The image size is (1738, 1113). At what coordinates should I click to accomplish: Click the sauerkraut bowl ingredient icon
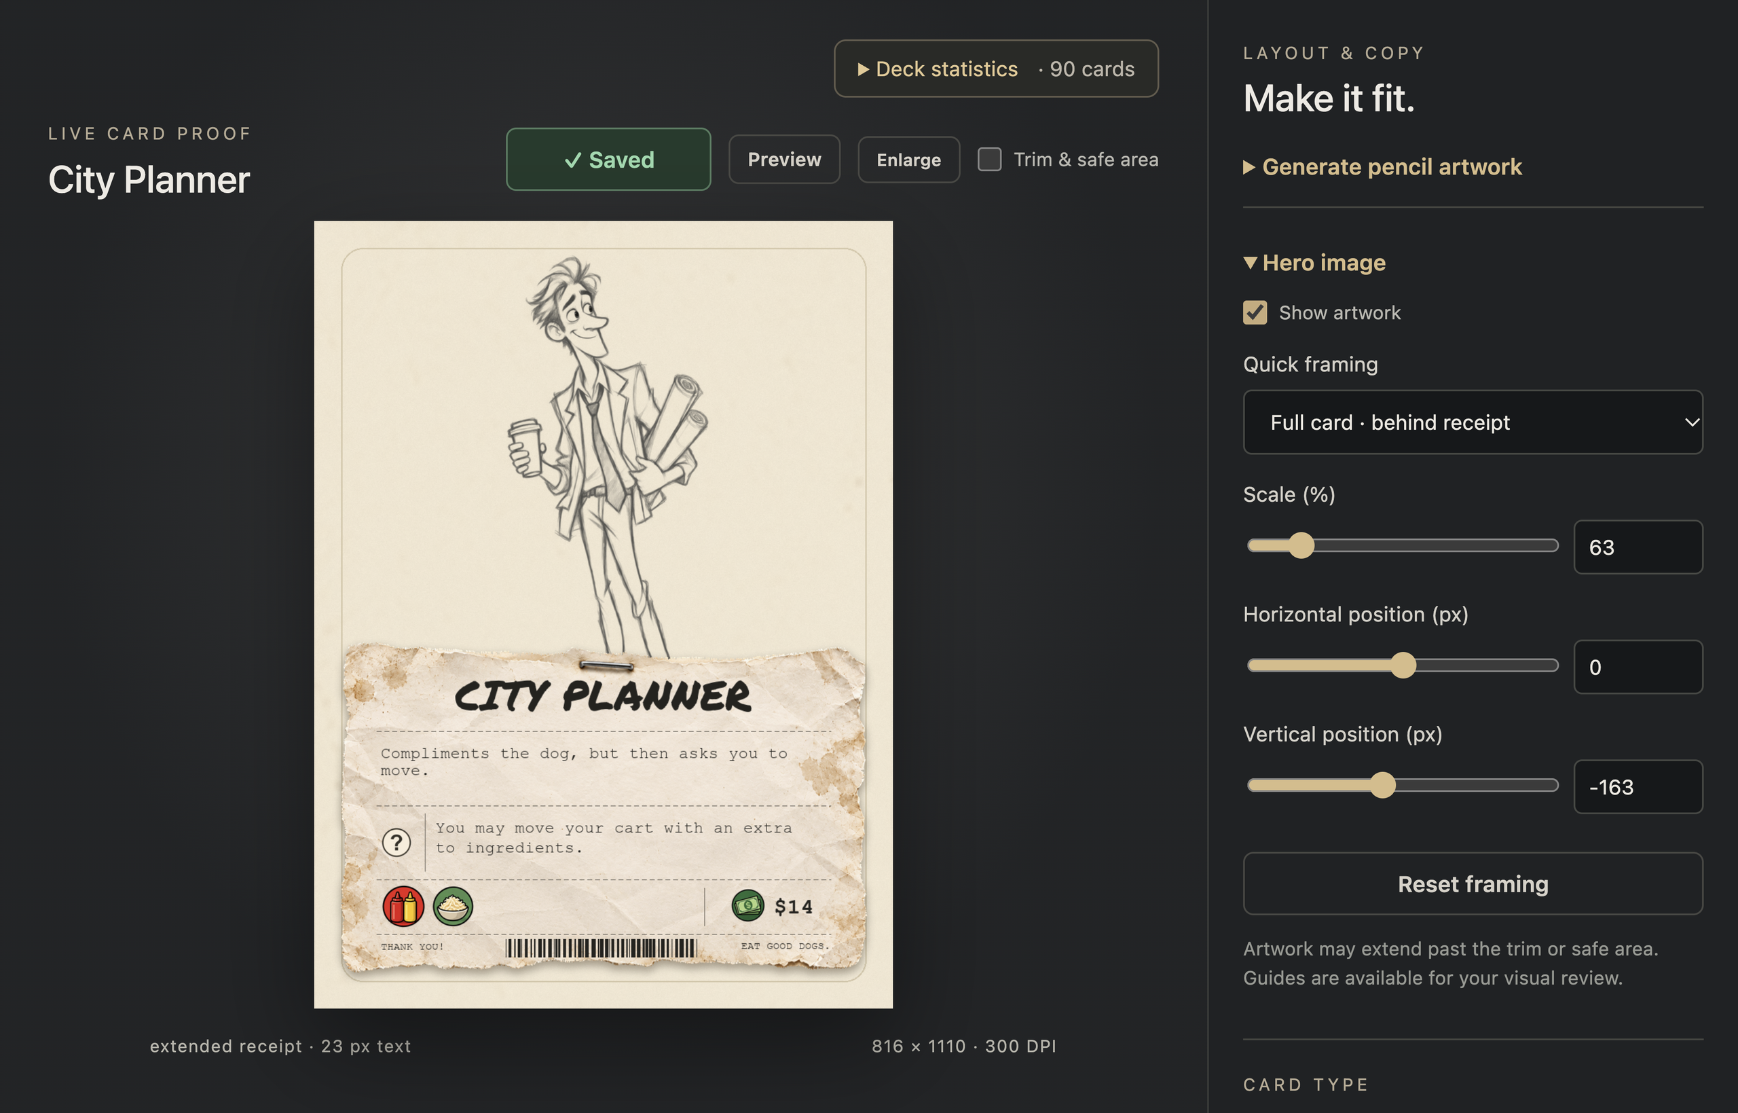point(453,907)
